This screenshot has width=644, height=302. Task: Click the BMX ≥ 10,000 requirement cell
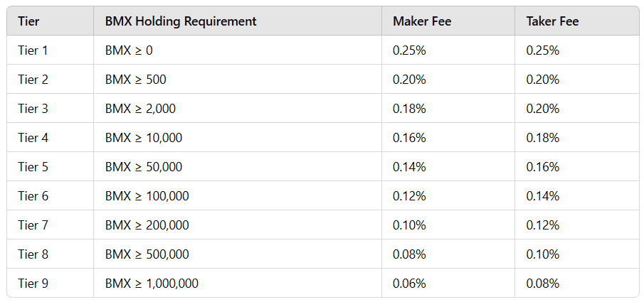(144, 138)
